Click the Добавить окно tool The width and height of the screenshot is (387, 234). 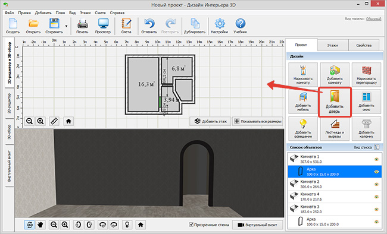click(366, 102)
